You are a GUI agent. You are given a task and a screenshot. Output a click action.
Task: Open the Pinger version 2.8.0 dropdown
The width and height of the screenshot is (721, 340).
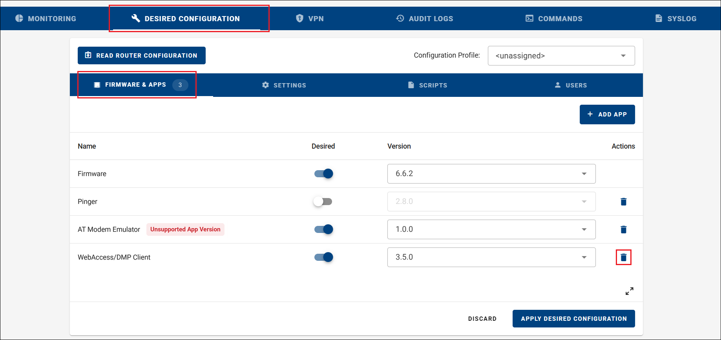point(491,202)
